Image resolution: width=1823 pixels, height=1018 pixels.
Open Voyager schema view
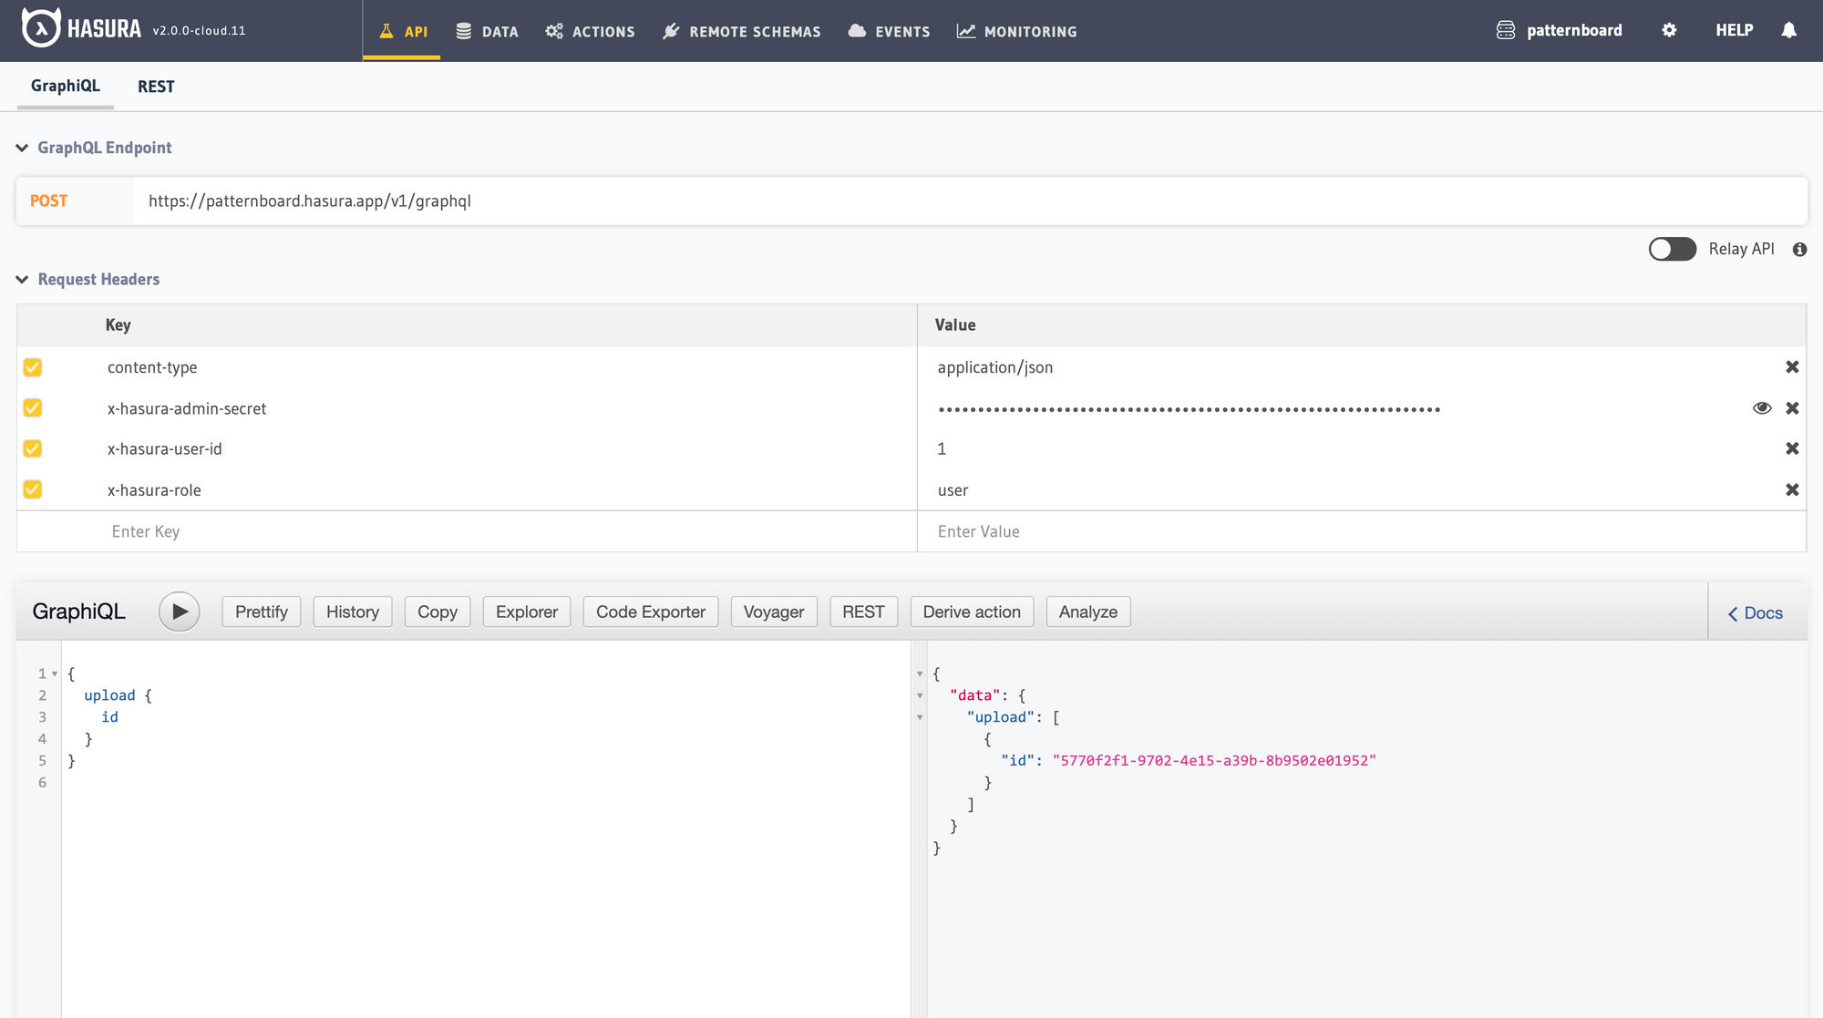[x=774, y=612]
